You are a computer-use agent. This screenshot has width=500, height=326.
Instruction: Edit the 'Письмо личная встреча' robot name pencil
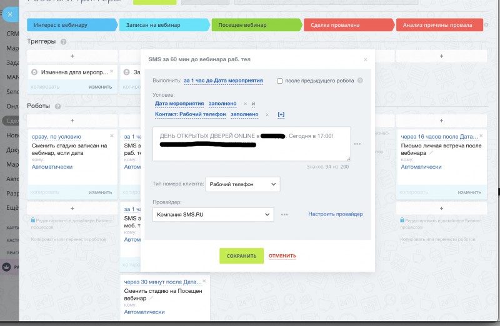click(x=431, y=153)
